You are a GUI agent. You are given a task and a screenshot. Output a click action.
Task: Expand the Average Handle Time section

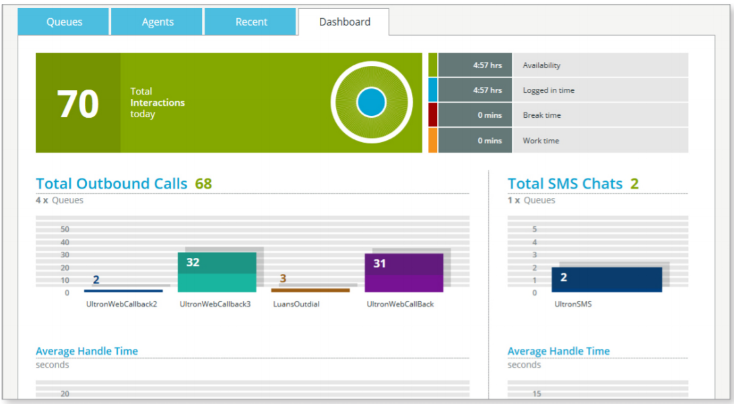click(x=86, y=351)
